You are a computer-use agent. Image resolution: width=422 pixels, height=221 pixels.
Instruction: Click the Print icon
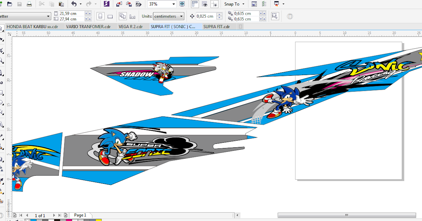[x=29, y=4]
